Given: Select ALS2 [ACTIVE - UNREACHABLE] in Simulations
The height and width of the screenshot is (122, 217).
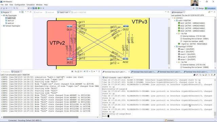Looking at the screenshot, I should pos(191,26).
